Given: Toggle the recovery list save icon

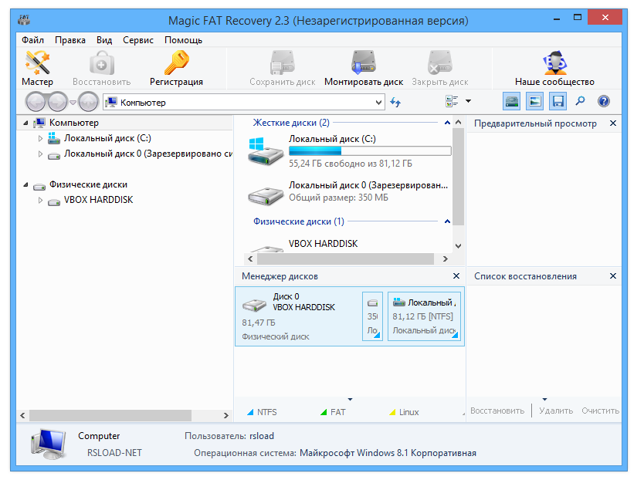Looking at the screenshot, I should 558,101.
